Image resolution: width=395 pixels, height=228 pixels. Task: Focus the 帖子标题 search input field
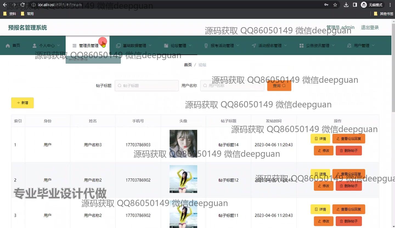[x=147, y=86]
